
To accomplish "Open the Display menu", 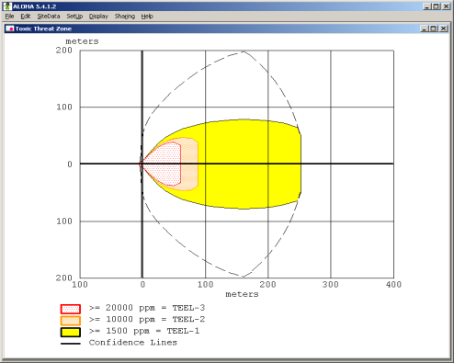I will coord(98,17).
